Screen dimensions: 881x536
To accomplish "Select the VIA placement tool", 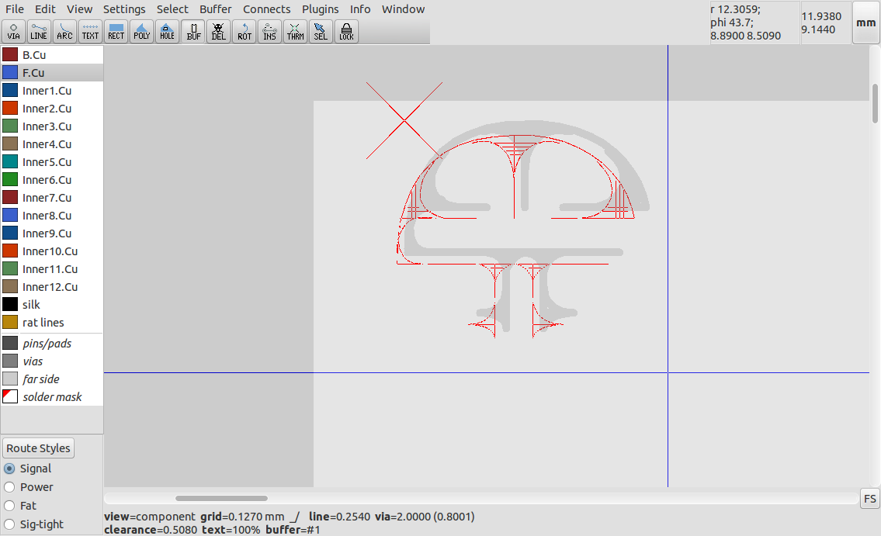I will click(x=13, y=31).
